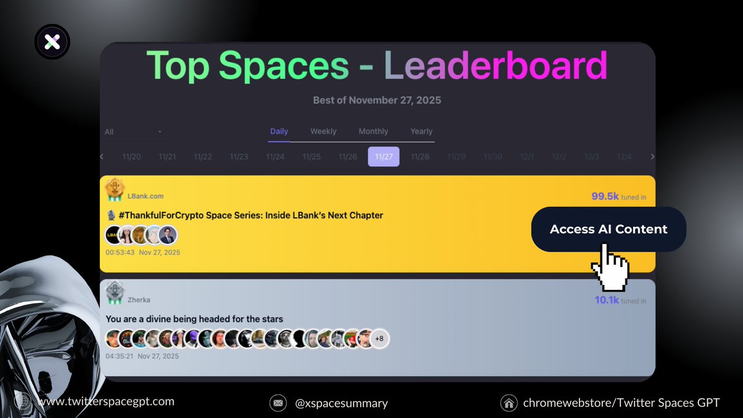This screenshot has width=743, height=418.
Task: Open the Zherka host name
Action: point(139,300)
